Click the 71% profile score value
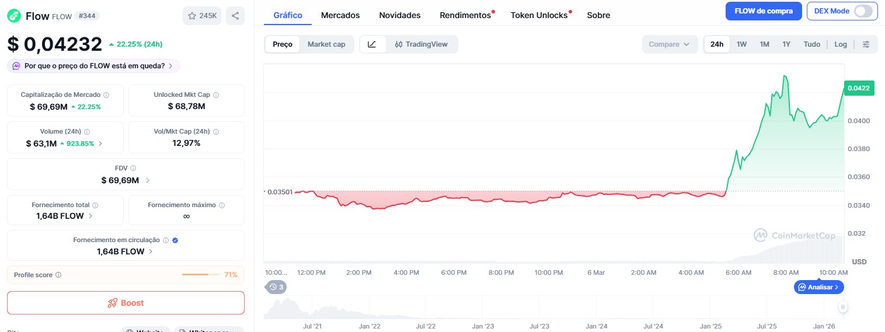This screenshot has width=885, height=332. [x=231, y=275]
